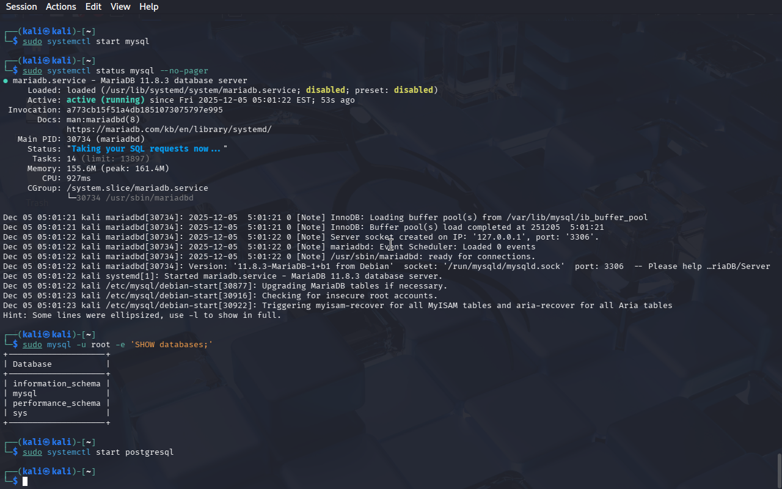Select the performance_schema database row
782x489 pixels.
[56, 403]
